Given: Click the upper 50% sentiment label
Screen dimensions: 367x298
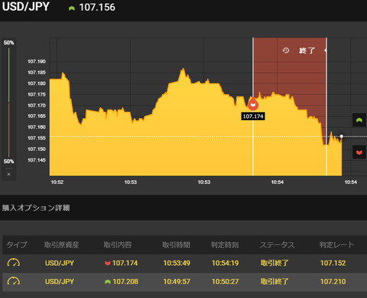Looking at the screenshot, I should (8, 43).
